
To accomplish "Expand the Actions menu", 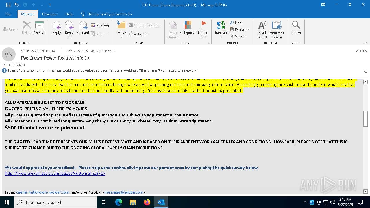I will pos(139,34).
